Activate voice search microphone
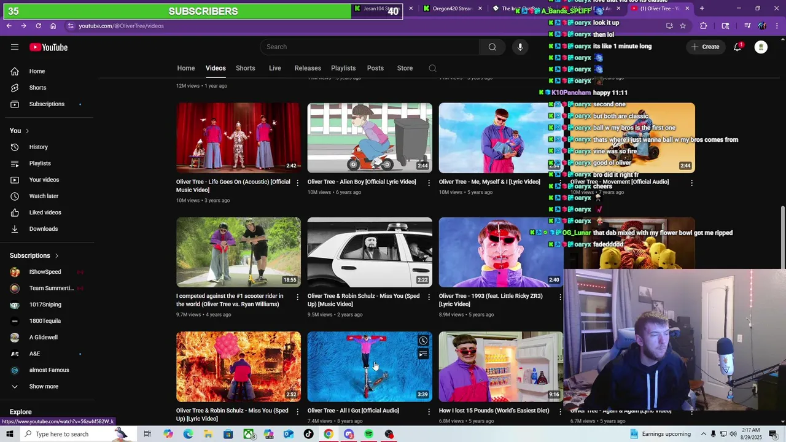786x442 pixels. tap(520, 47)
